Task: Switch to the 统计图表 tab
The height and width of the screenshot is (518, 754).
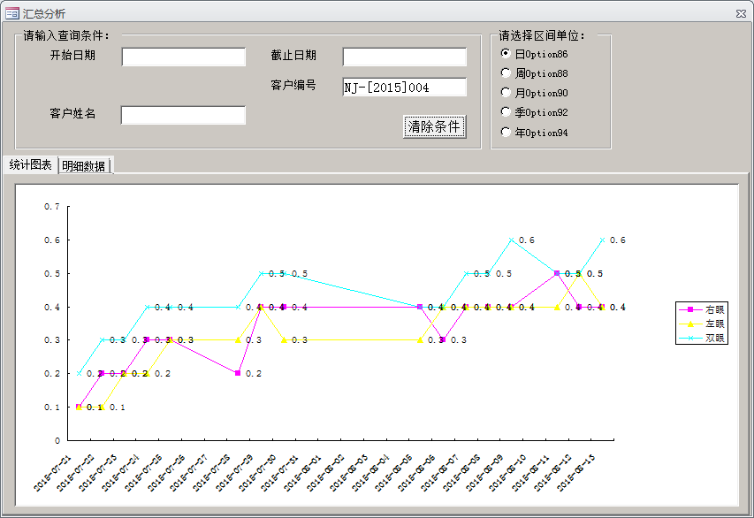Action: coord(30,165)
